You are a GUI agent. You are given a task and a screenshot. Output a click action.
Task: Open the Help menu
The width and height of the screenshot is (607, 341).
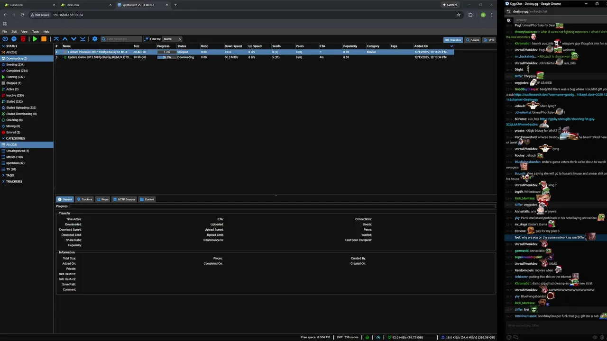(x=46, y=32)
